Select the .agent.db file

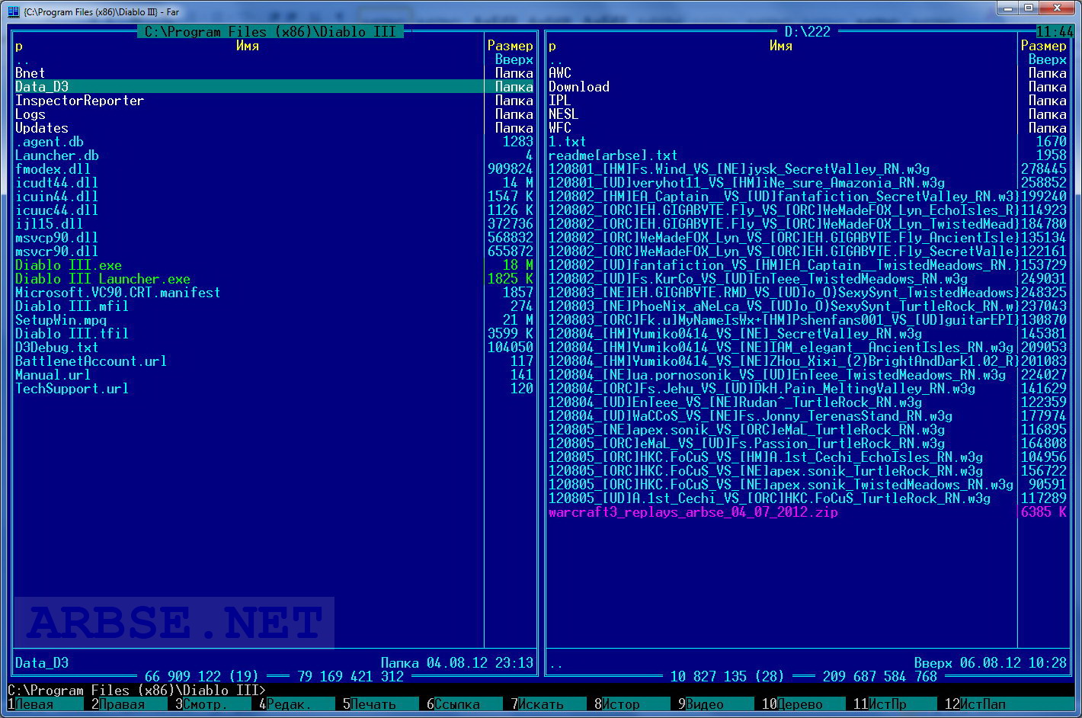(50, 142)
